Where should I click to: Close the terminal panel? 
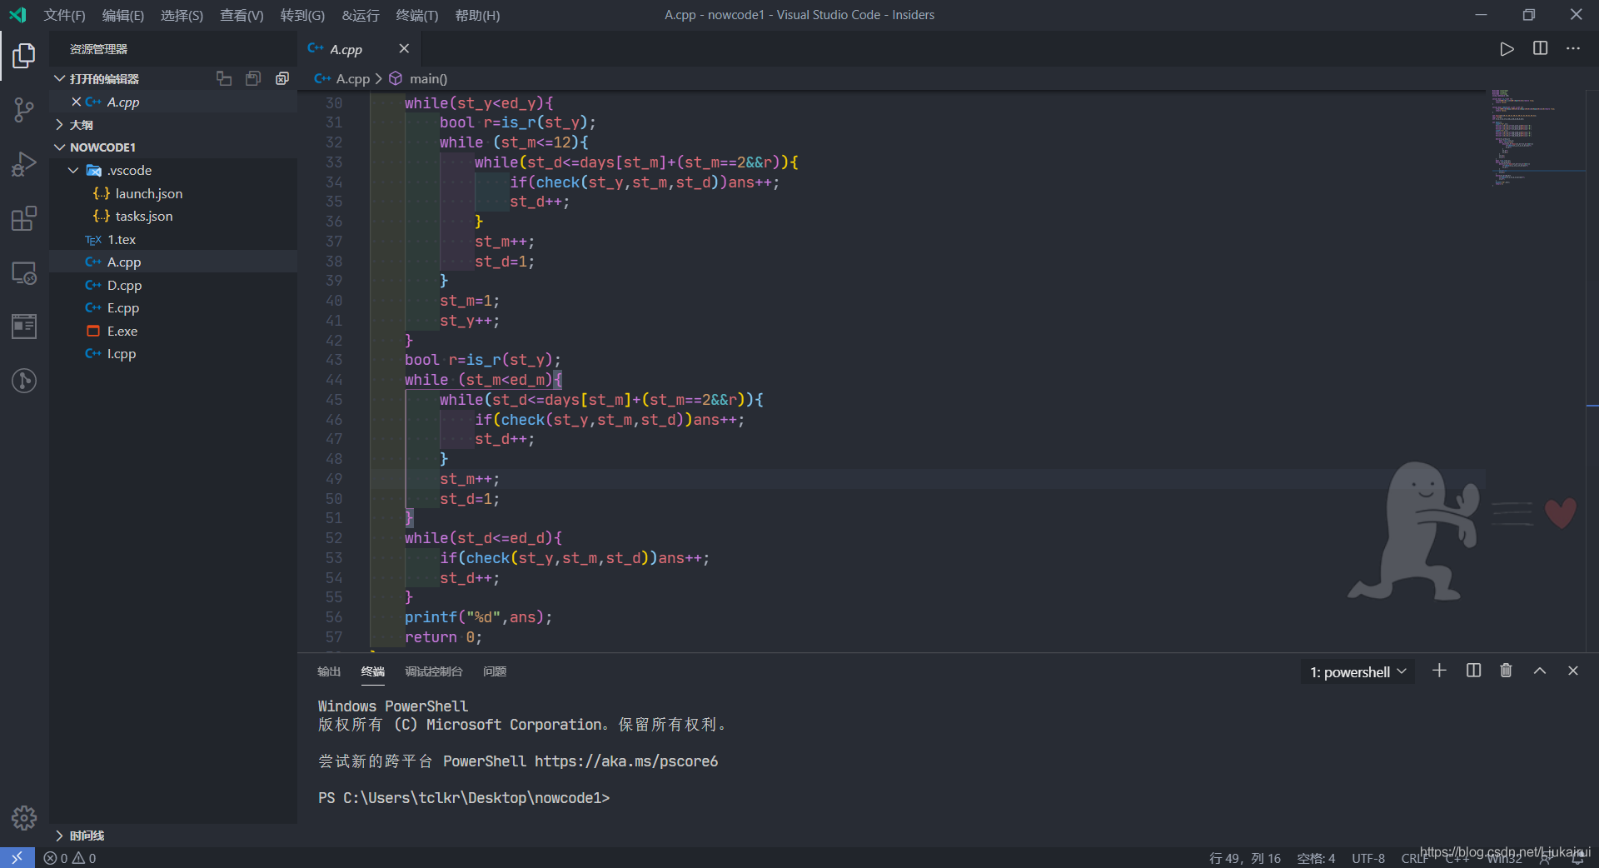[1572, 671]
